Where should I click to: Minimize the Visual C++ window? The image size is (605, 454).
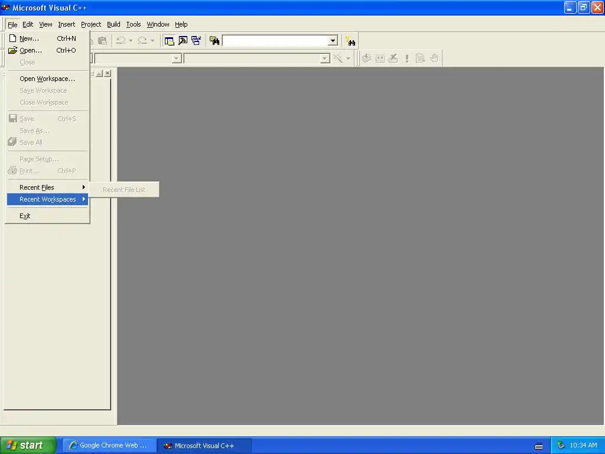(x=570, y=7)
